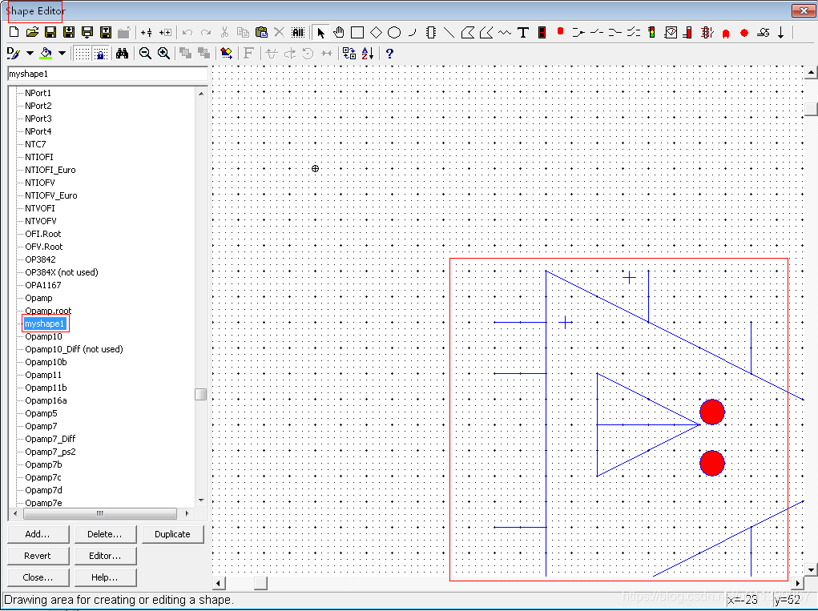Select Opamp7_Diff in the shape list
Image resolution: width=818 pixels, height=611 pixels.
pos(50,439)
